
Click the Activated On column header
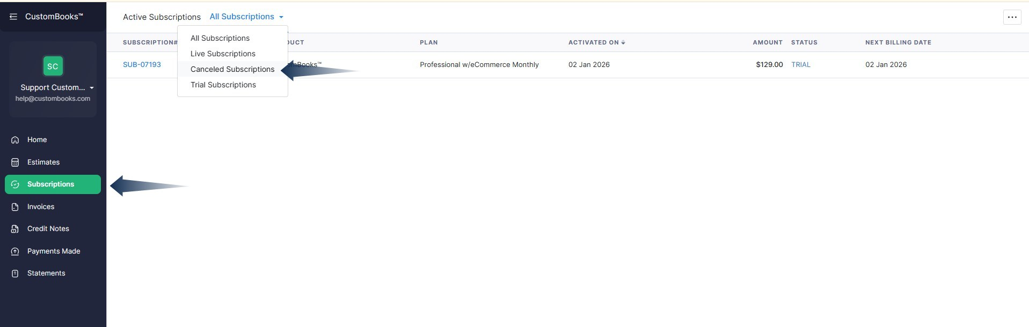594,42
